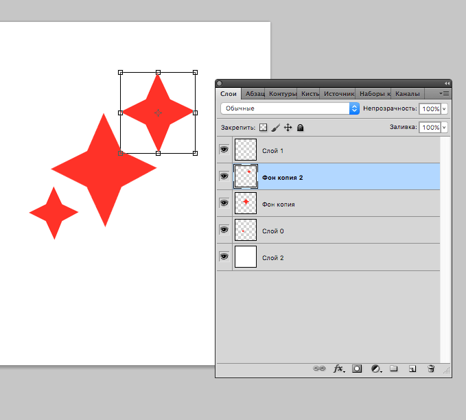Screen dimensions: 466x420
Task: Create a new layer group folder
Action: (x=394, y=369)
